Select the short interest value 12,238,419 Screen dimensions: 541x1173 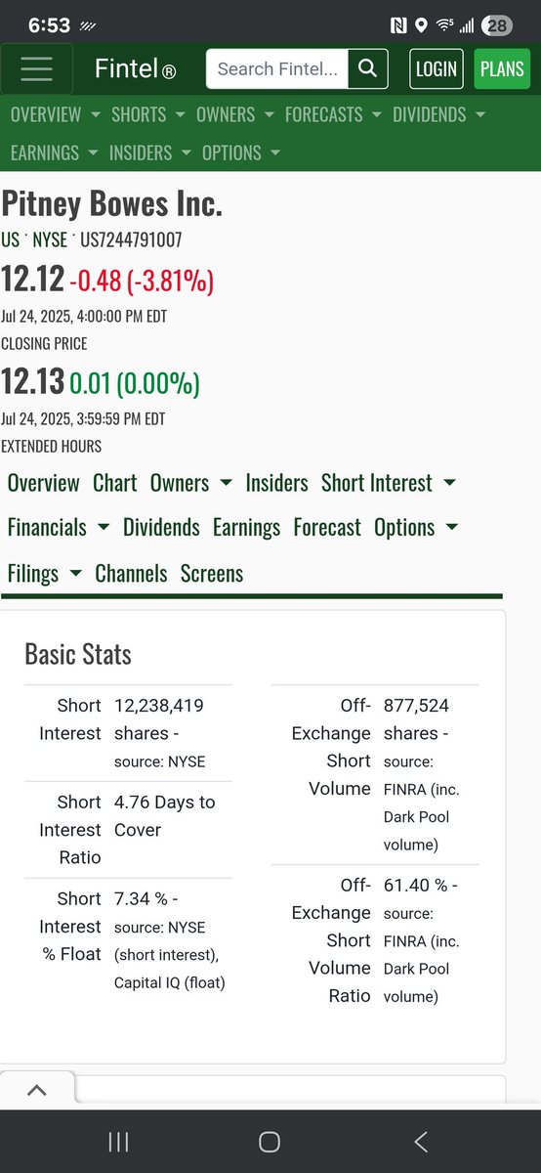tap(159, 705)
